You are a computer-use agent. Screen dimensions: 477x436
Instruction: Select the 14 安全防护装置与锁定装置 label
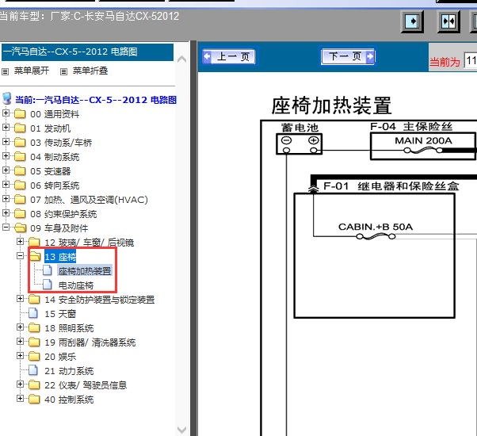point(100,300)
